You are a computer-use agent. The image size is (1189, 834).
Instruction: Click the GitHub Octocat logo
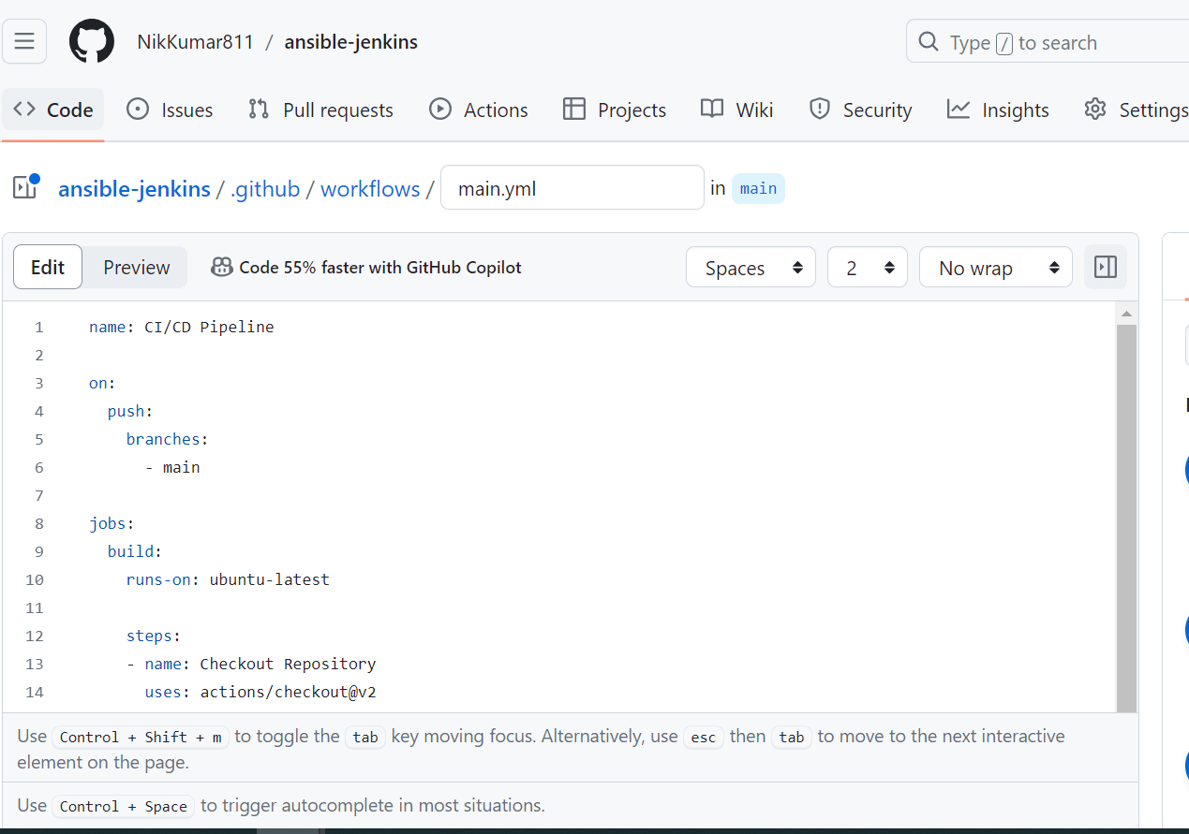[x=92, y=42]
